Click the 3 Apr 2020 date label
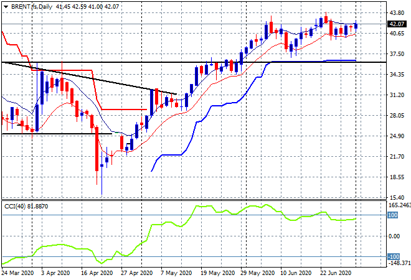Image resolution: width=411 pixels, height=280 pixels. coord(55,273)
